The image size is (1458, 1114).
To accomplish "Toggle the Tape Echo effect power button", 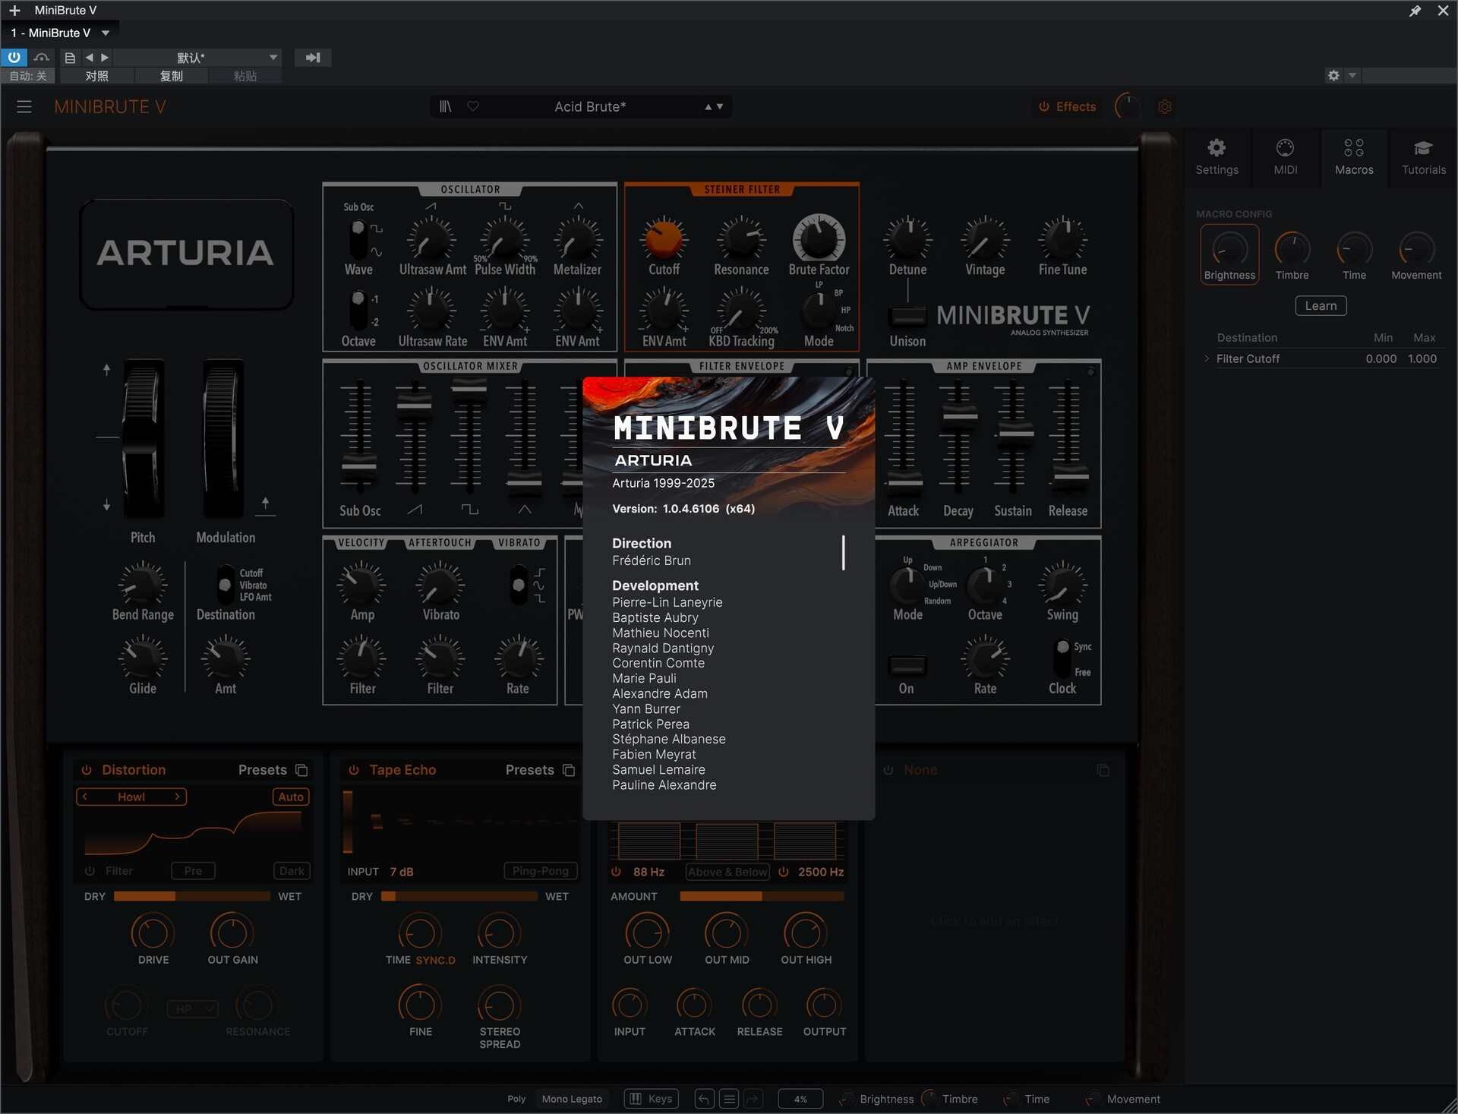I will (x=354, y=770).
